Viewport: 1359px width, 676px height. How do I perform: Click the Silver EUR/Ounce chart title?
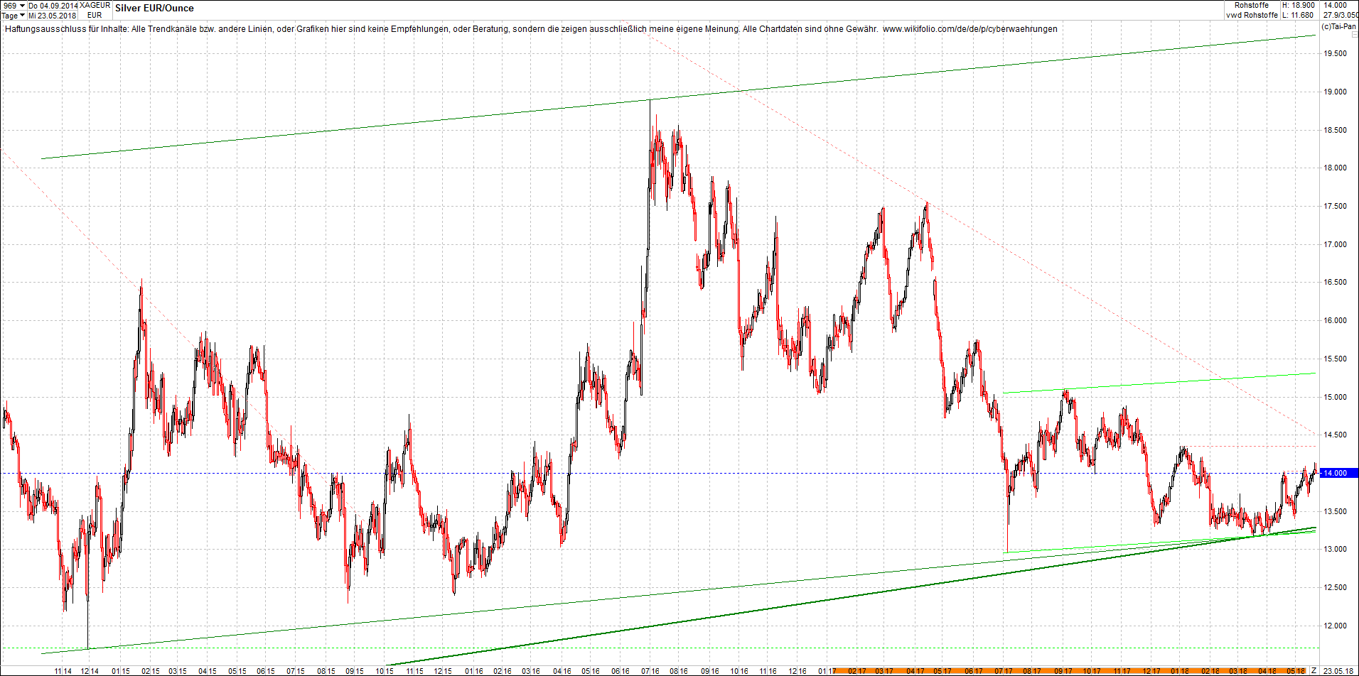[154, 9]
